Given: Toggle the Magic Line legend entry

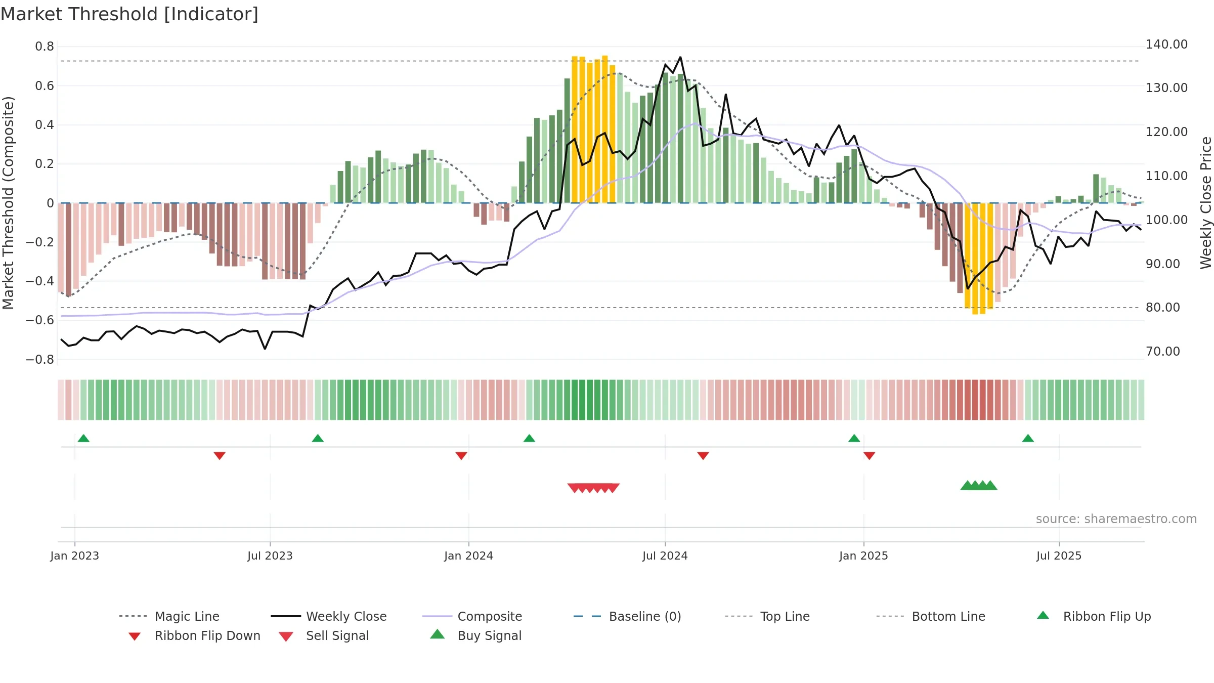Looking at the screenshot, I should tap(169, 616).
